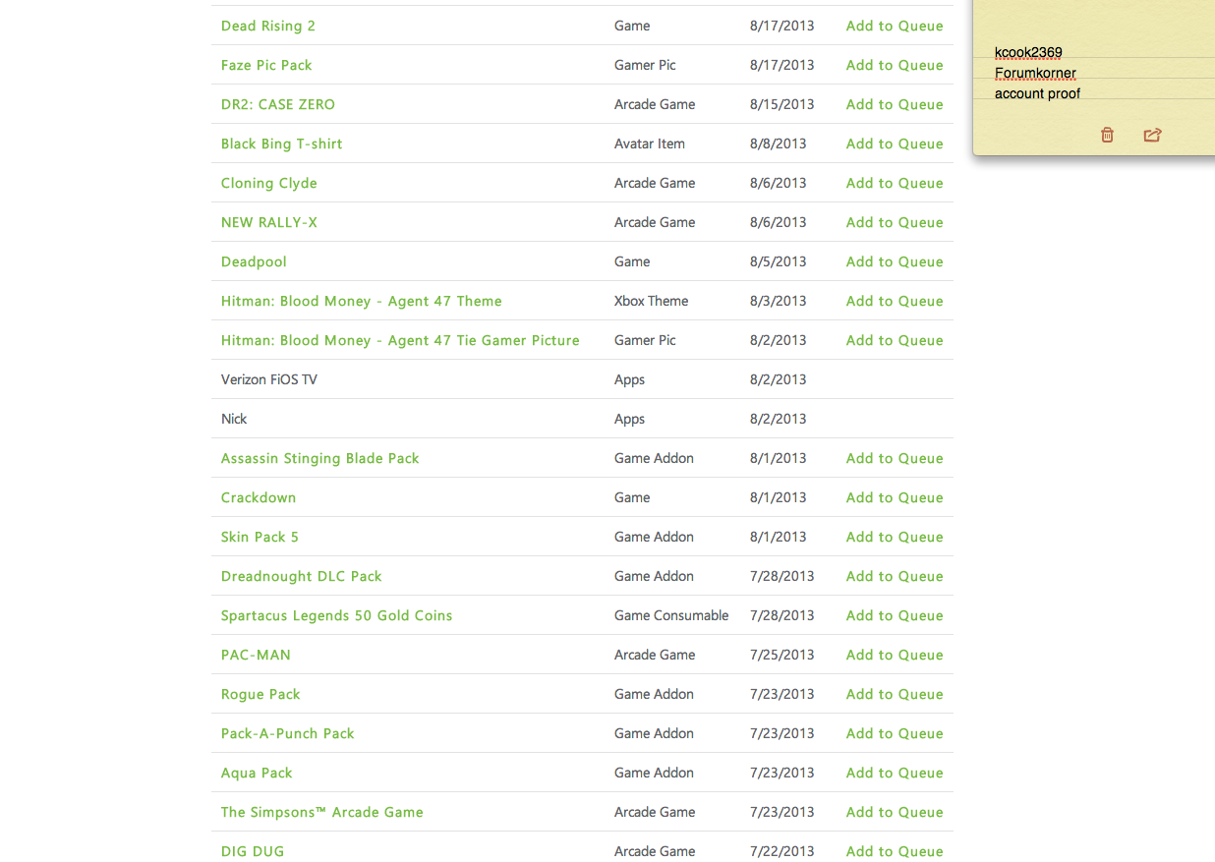
Task: Click the Forumkorner line in sticky note
Action: click(x=1035, y=73)
